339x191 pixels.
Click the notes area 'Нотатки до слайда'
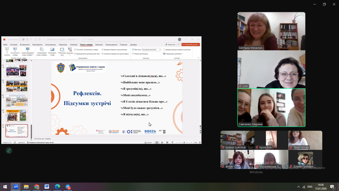(x=117, y=138)
